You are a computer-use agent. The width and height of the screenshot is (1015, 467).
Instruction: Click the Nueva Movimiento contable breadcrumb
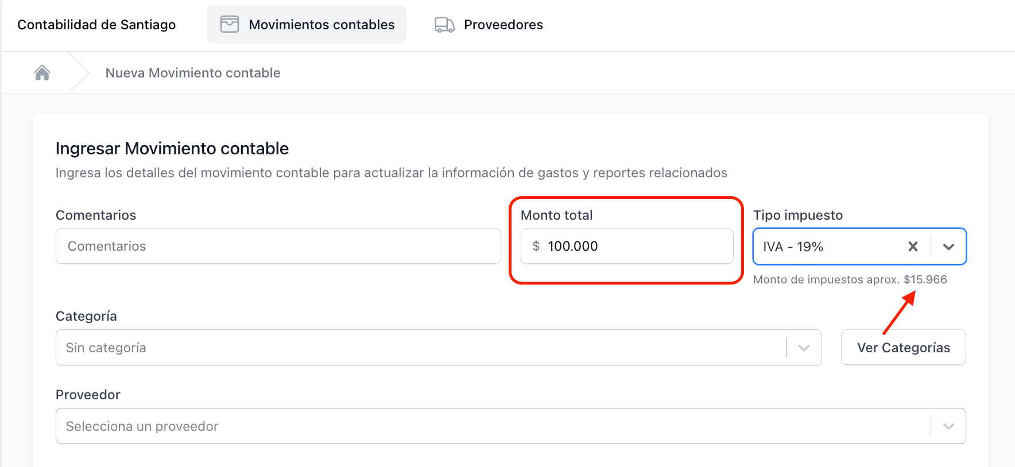pyautogui.click(x=193, y=73)
